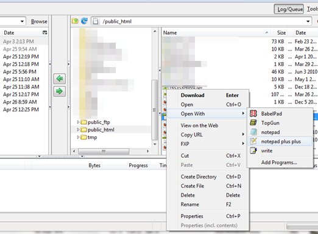Refresh the remote directory listing

coord(84,21)
